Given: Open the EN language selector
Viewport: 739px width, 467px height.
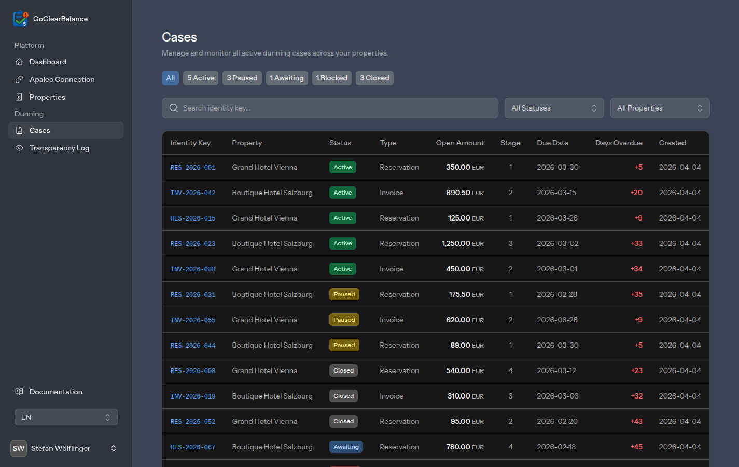Looking at the screenshot, I should click(66, 417).
